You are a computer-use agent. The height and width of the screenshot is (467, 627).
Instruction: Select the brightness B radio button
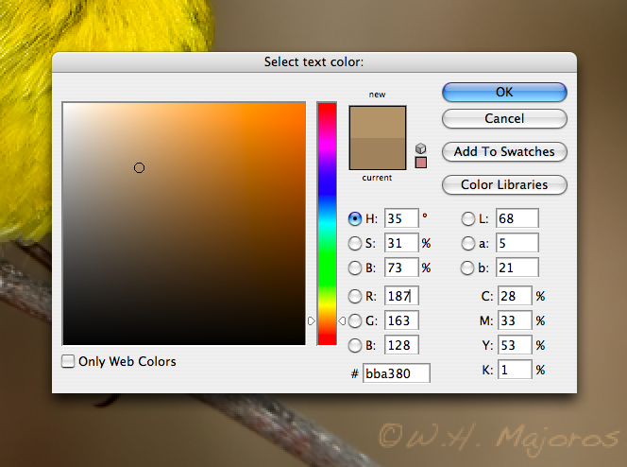tap(355, 268)
